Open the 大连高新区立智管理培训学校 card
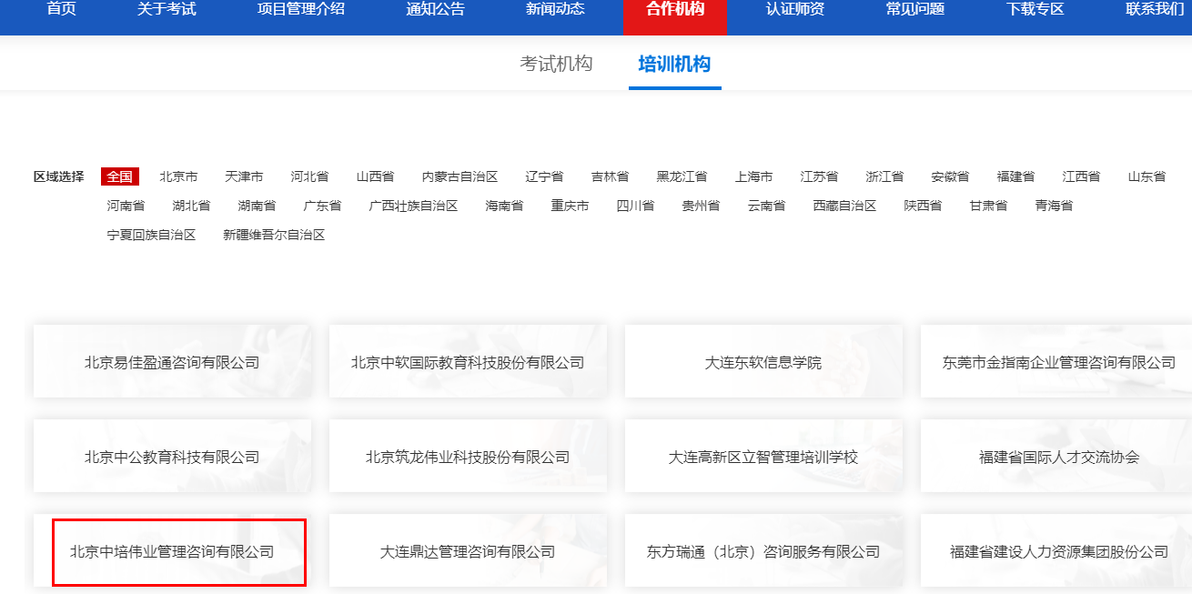 pyautogui.click(x=763, y=456)
